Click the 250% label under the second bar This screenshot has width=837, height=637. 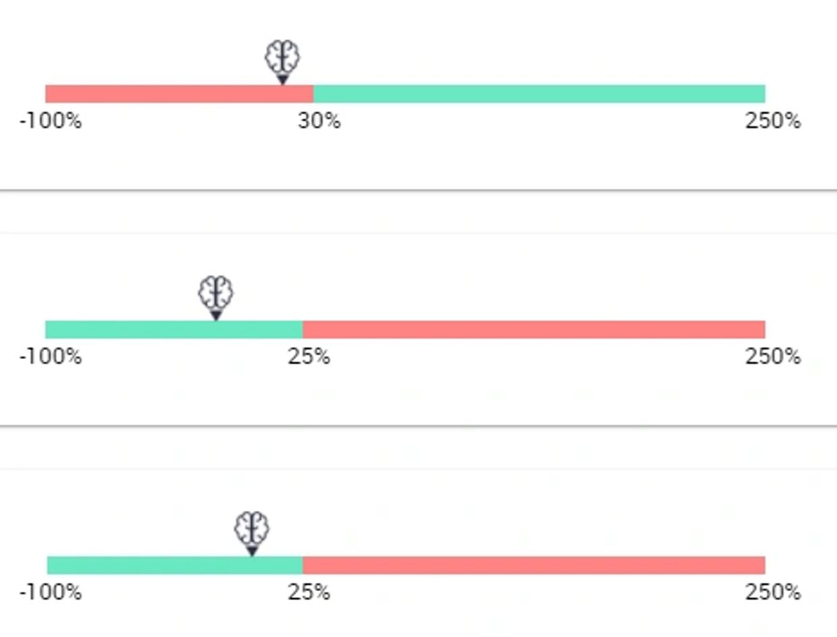pos(773,356)
